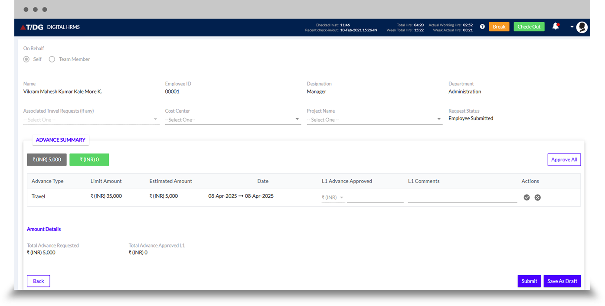Open Associated Travel Requests dropdown
Screen dimensions: 605x306
(x=91, y=120)
